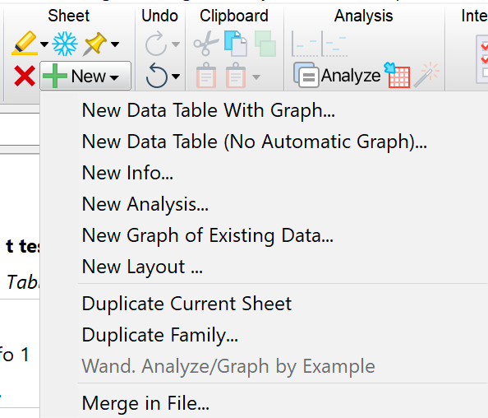Select New Info menu entry
The image size is (488, 418).
tap(127, 173)
